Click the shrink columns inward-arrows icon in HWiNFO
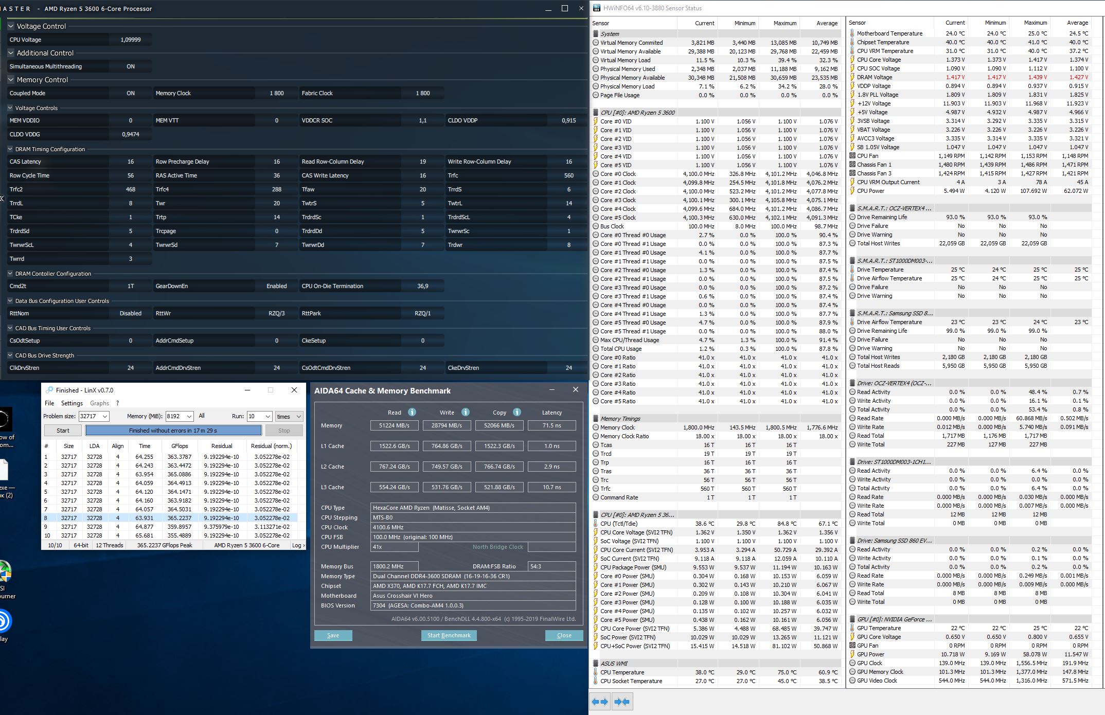 coord(622,702)
